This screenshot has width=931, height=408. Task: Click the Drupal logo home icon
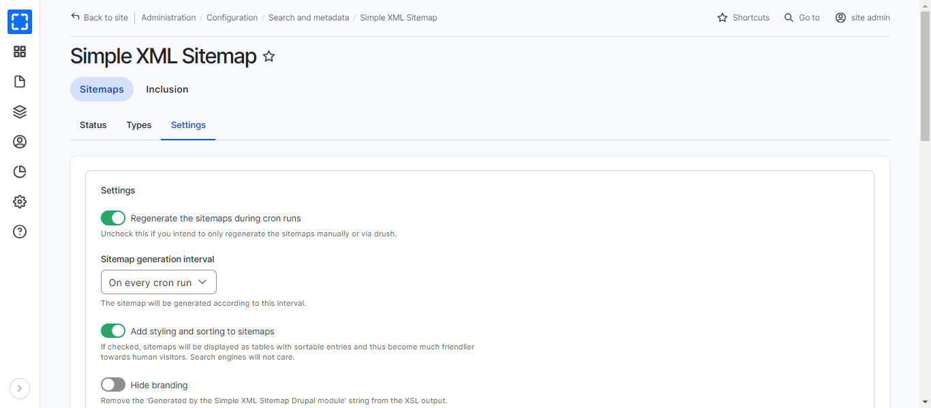pos(20,22)
